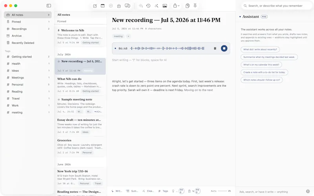The width and height of the screenshot is (314, 196).
Task: Adjust the Auto slider in bottom bar
Action: coord(223,191)
